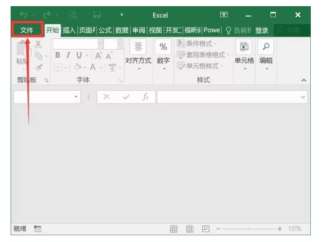Click the decrease font size icon
The width and height of the screenshot is (322, 242).
[x=109, y=55]
